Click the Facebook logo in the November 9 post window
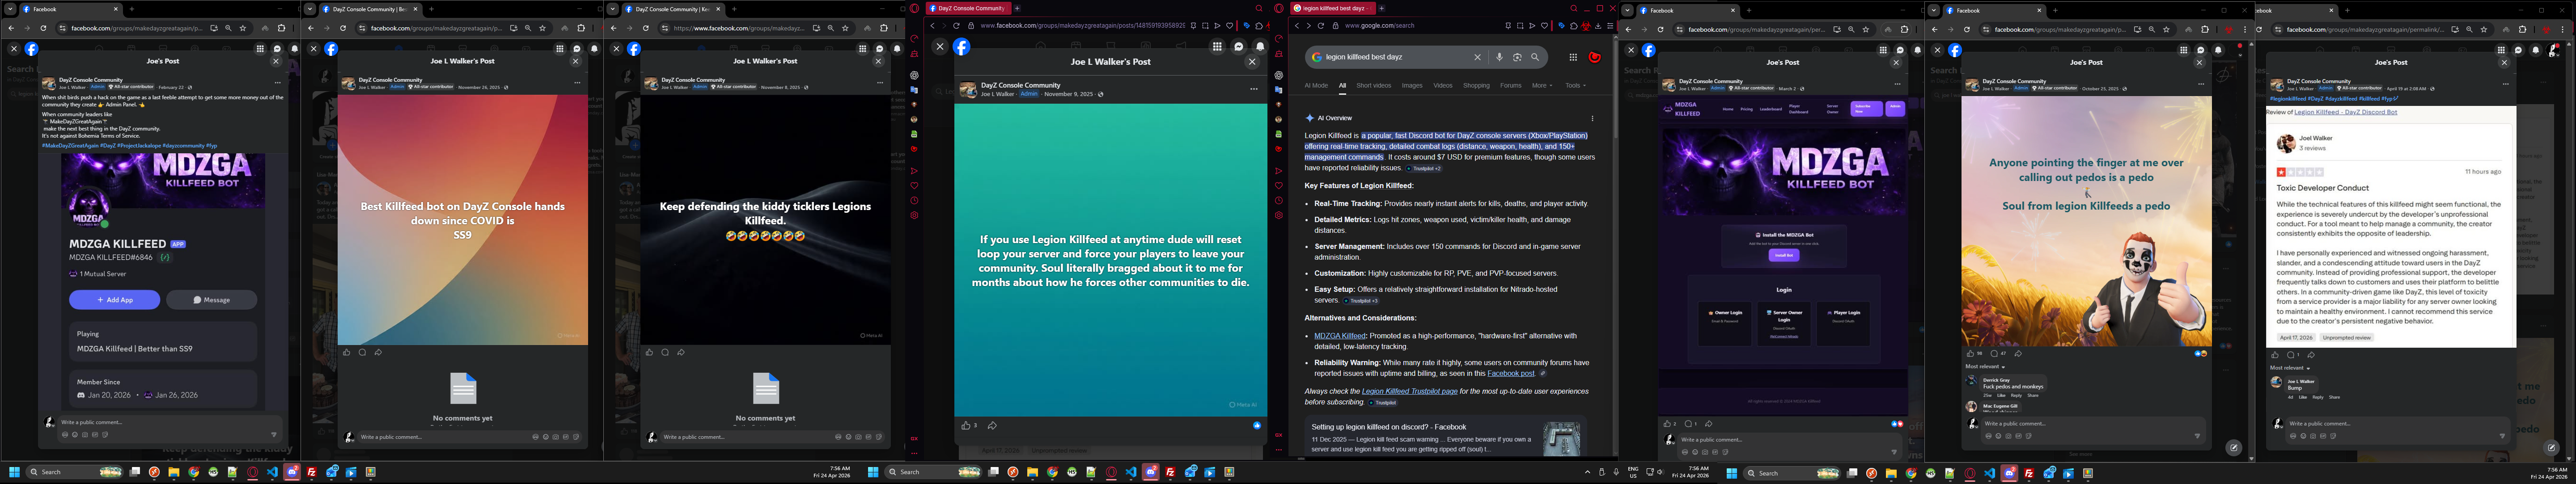2576x484 pixels. [x=962, y=46]
